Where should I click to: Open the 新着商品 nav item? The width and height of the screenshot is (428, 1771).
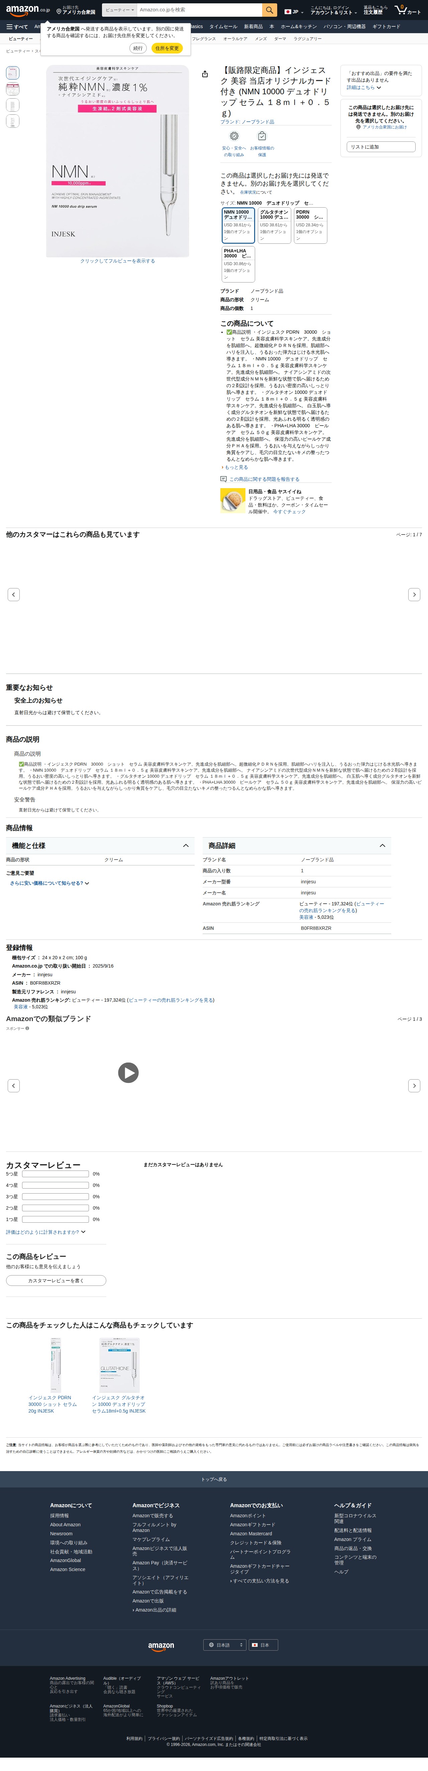(253, 27)
